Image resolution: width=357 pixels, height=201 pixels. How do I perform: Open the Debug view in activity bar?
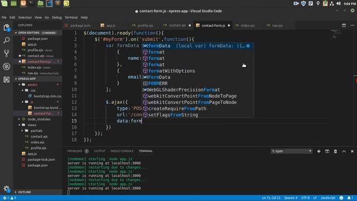point(6,66)
